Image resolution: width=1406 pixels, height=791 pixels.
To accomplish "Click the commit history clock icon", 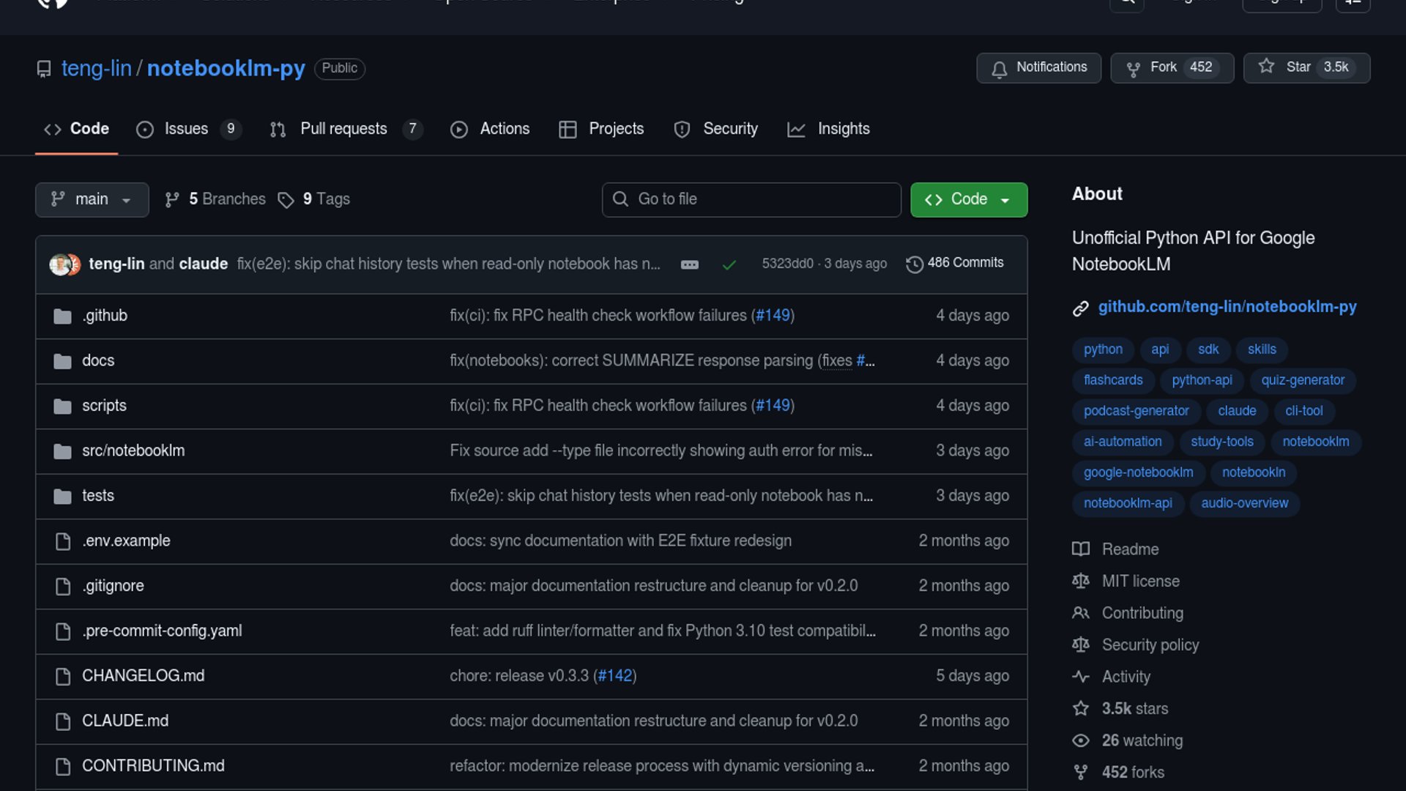I will (x=914, y=264).
